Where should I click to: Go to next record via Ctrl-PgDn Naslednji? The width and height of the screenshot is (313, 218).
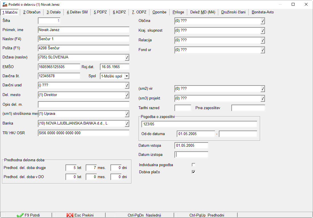point(144,215)
